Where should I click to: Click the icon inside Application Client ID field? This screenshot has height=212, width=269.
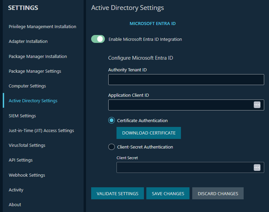(257, 105)
